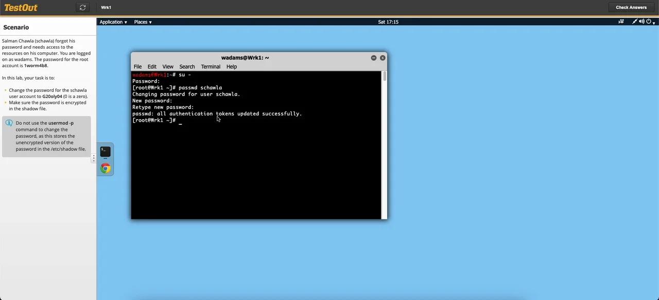The image size is (659, 300).
Task: Click the 'su -' command text
Action: (x=185, y=75)
